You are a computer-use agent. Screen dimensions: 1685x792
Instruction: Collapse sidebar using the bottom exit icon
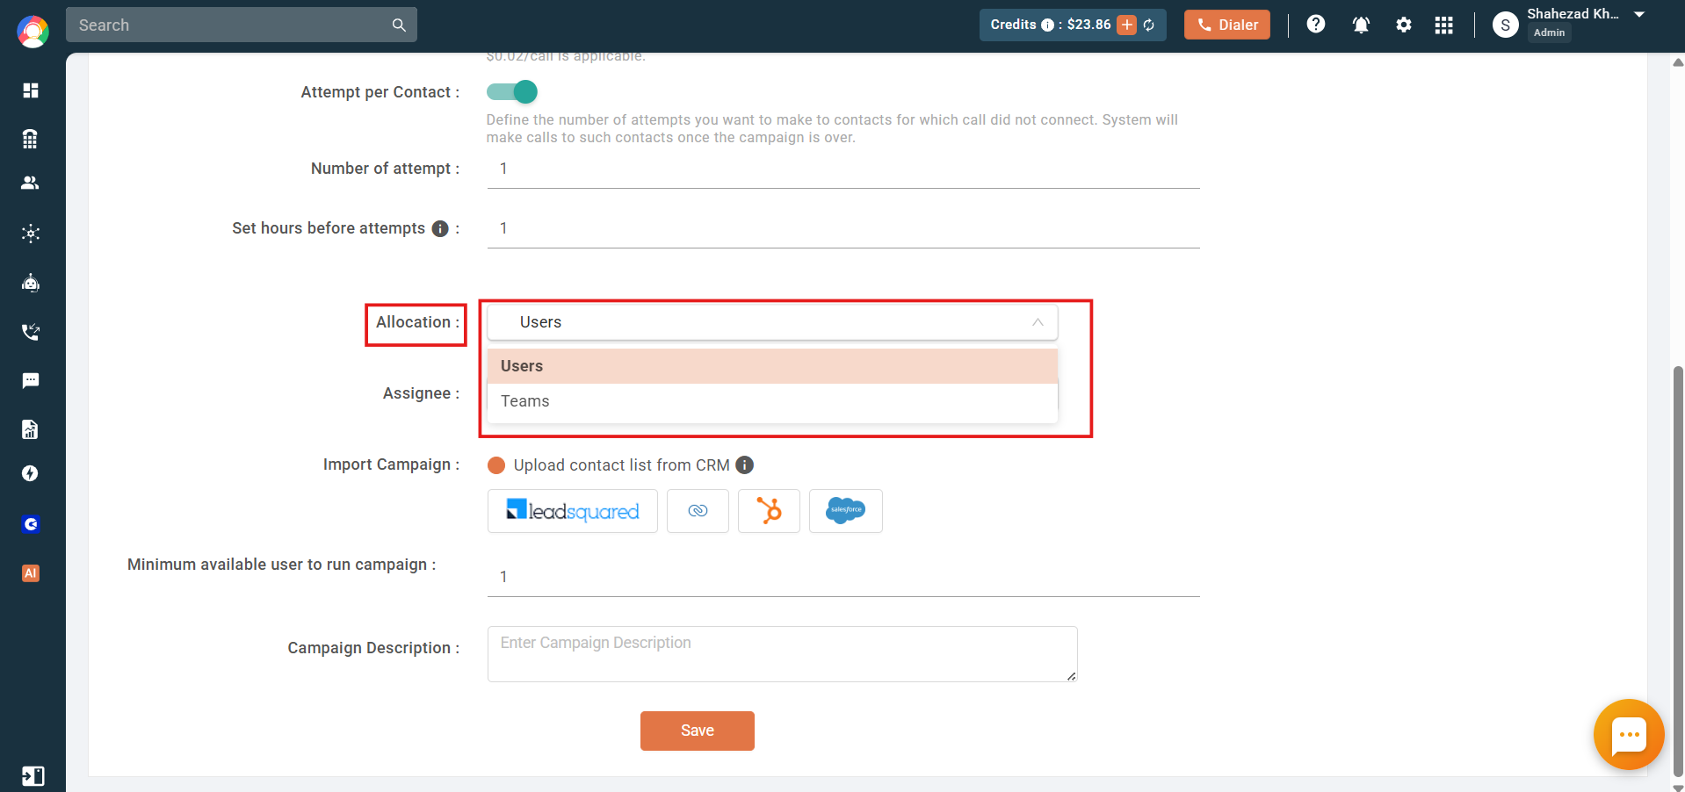click(33, 776)
